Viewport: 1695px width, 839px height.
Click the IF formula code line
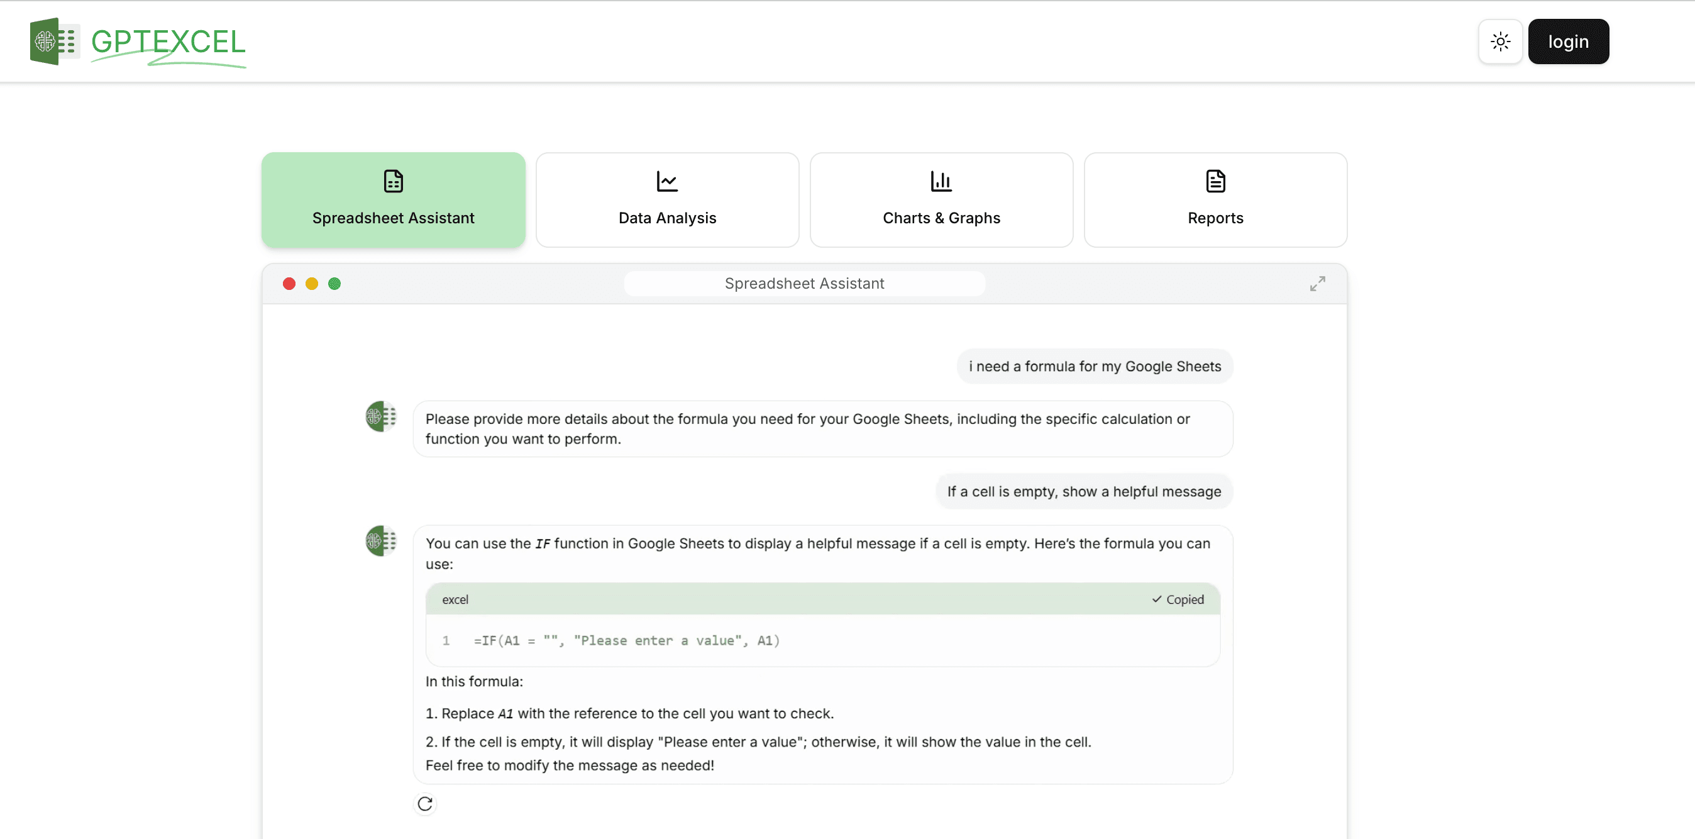click(x=626, y=640)
